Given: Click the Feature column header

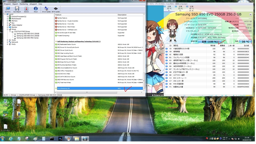Looking at the screenshot, I should pyautogui.click(x=86, y=15).
